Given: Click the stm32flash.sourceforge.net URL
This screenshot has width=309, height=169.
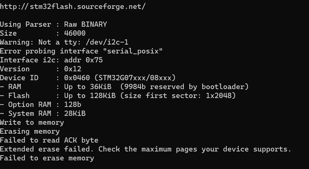Looking at the screenshot, I should coord(73,6).
